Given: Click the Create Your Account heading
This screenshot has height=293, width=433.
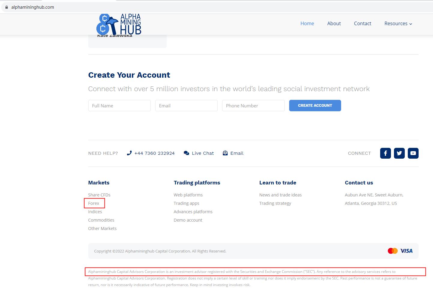Looking at the screenshot, I should (x=129, y=75).
